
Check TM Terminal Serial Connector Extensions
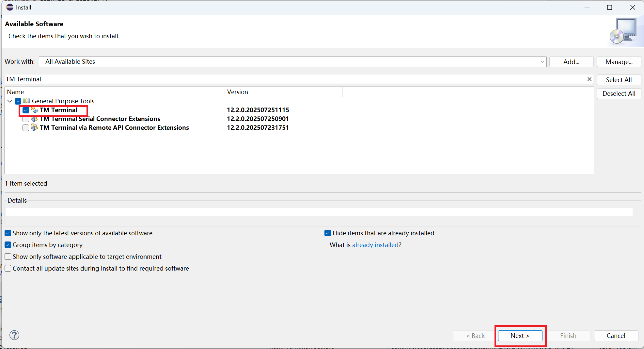[26, 119]
